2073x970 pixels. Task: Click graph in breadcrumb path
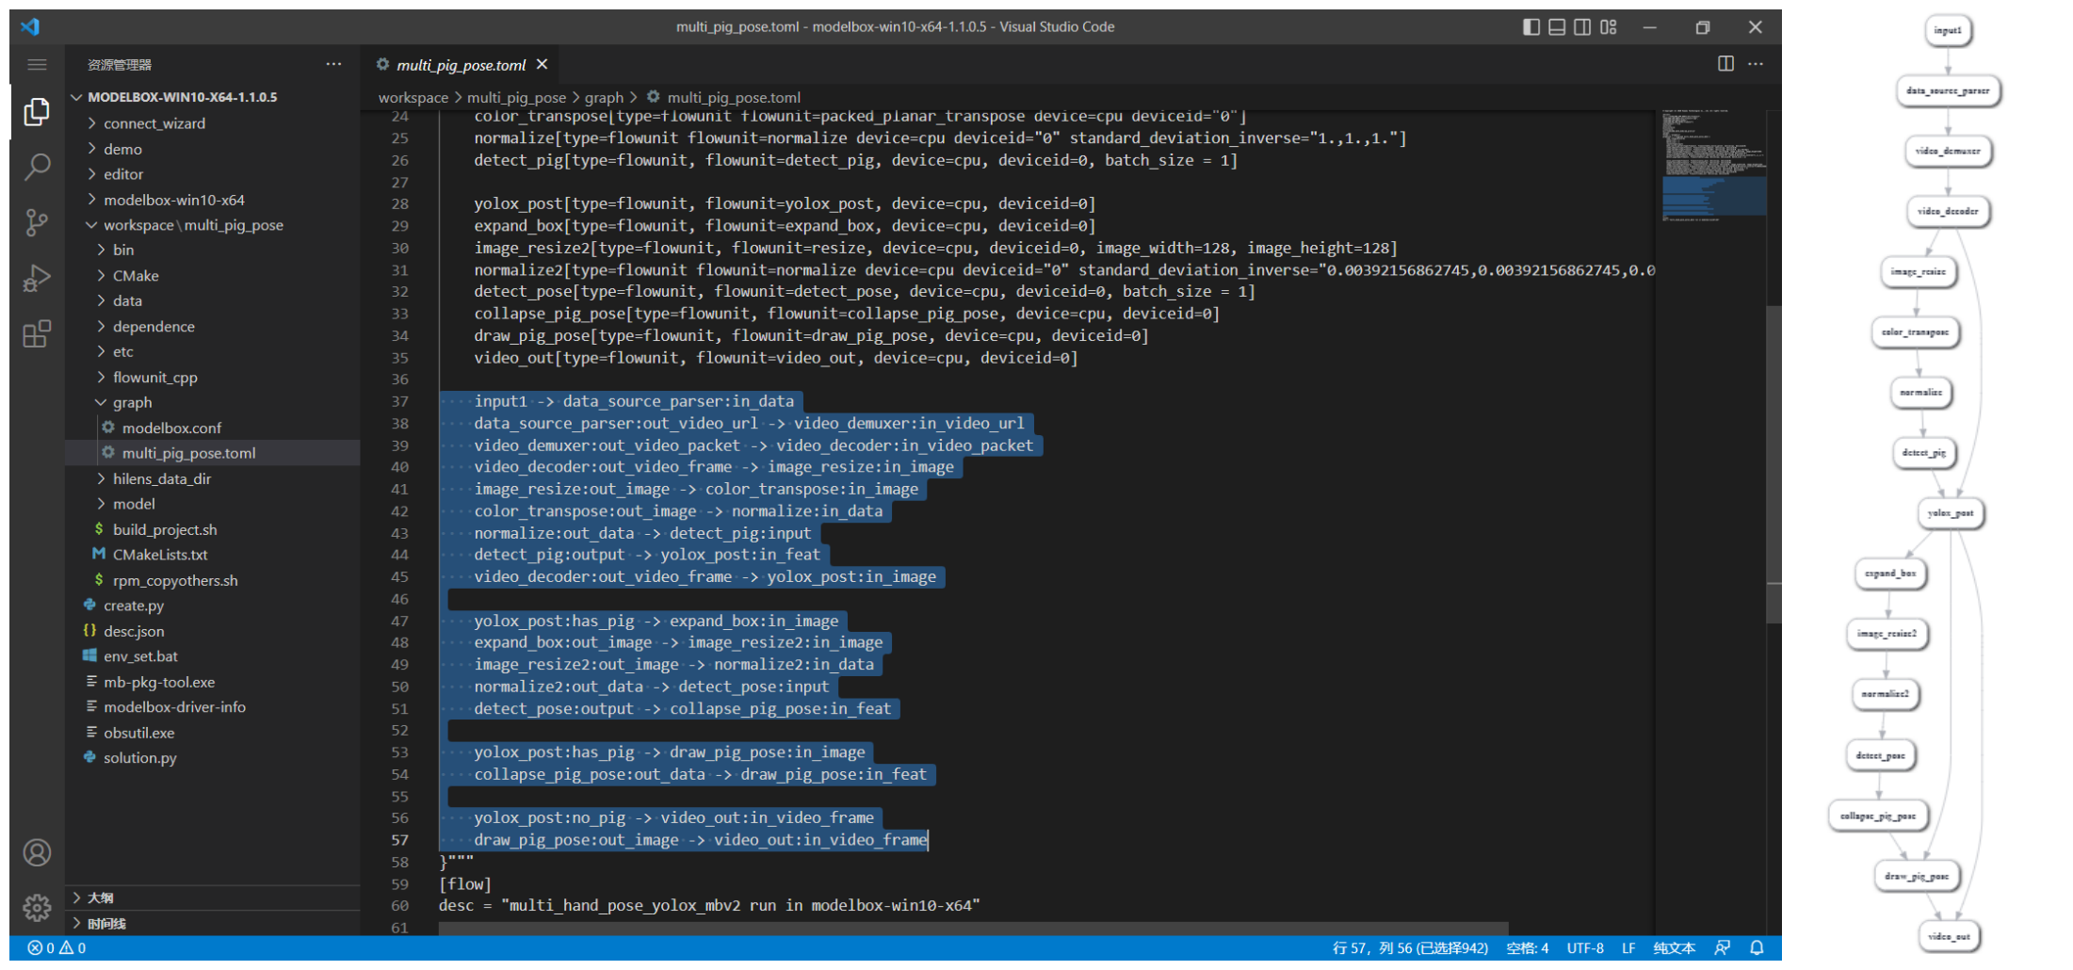(604, 97)
